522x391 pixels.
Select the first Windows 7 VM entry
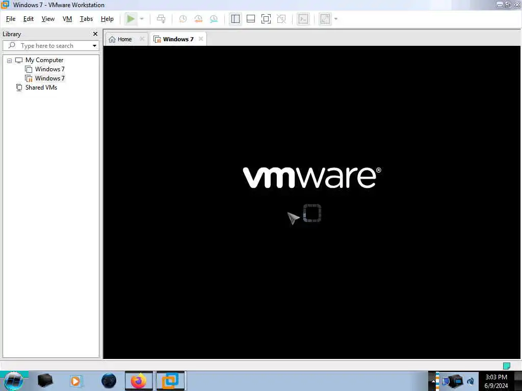(49, 69)
